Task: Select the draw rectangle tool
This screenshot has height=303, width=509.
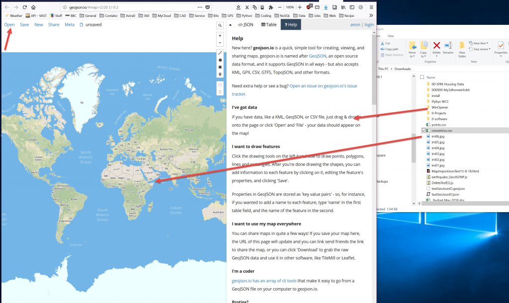Action: [x=220, y=67]
